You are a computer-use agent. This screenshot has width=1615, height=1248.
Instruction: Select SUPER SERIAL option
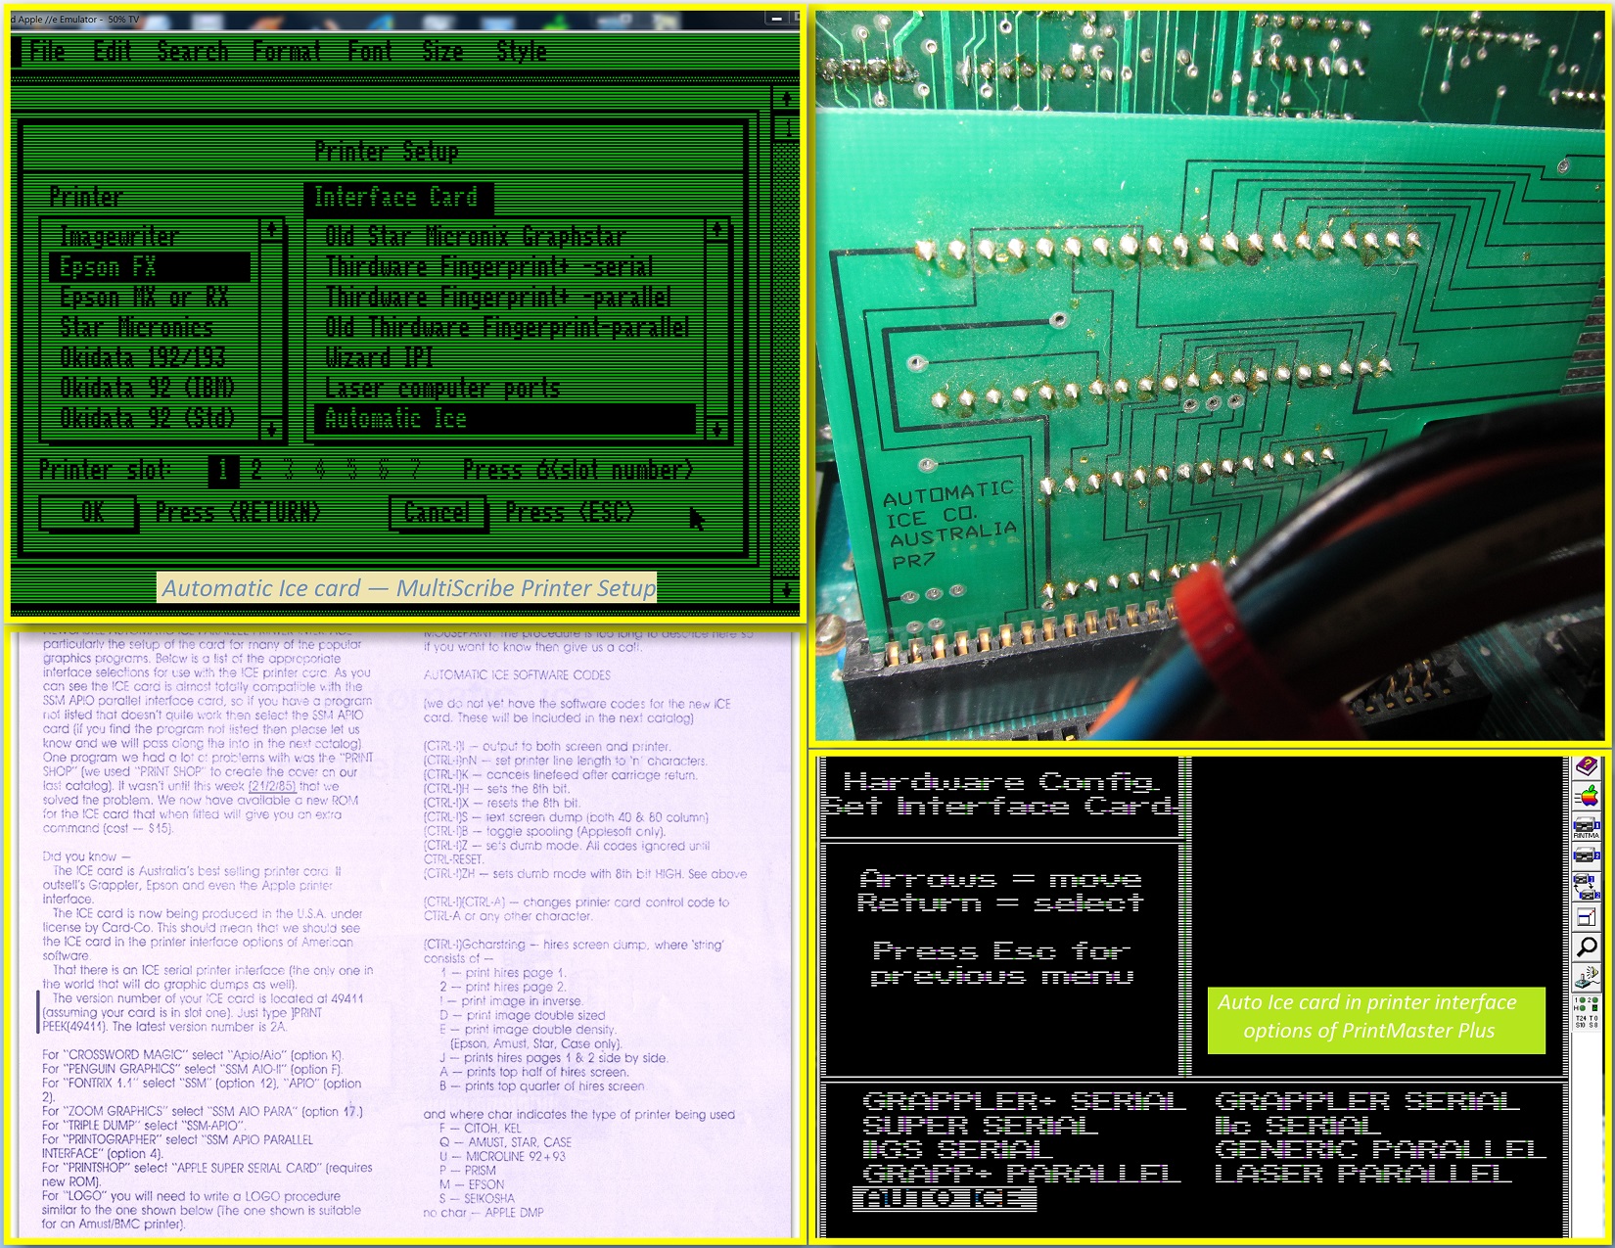980,1126
